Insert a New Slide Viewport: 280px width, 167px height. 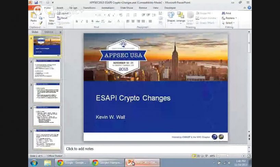point(51,17)
